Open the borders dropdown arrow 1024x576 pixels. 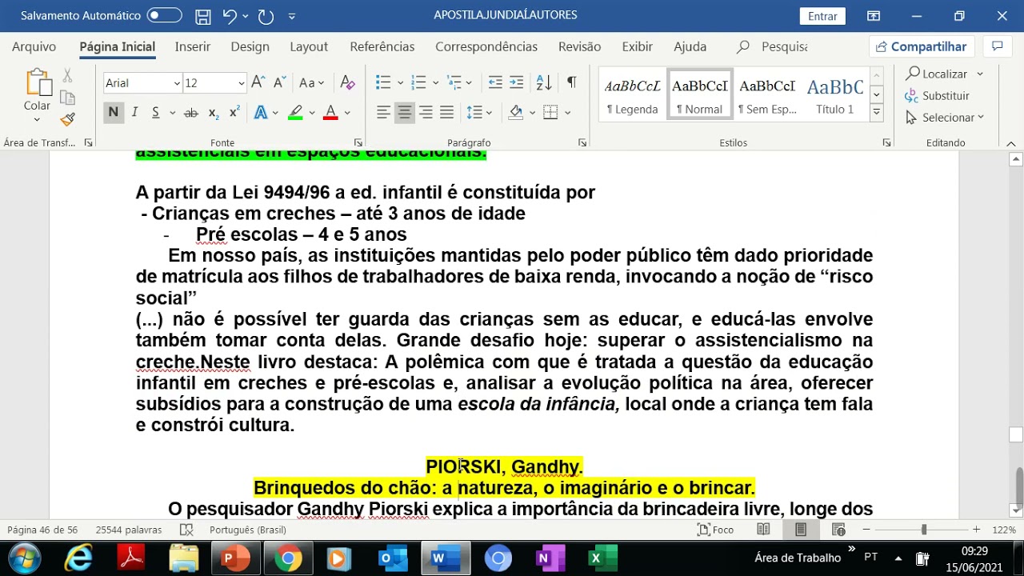(x=567, y=113)
